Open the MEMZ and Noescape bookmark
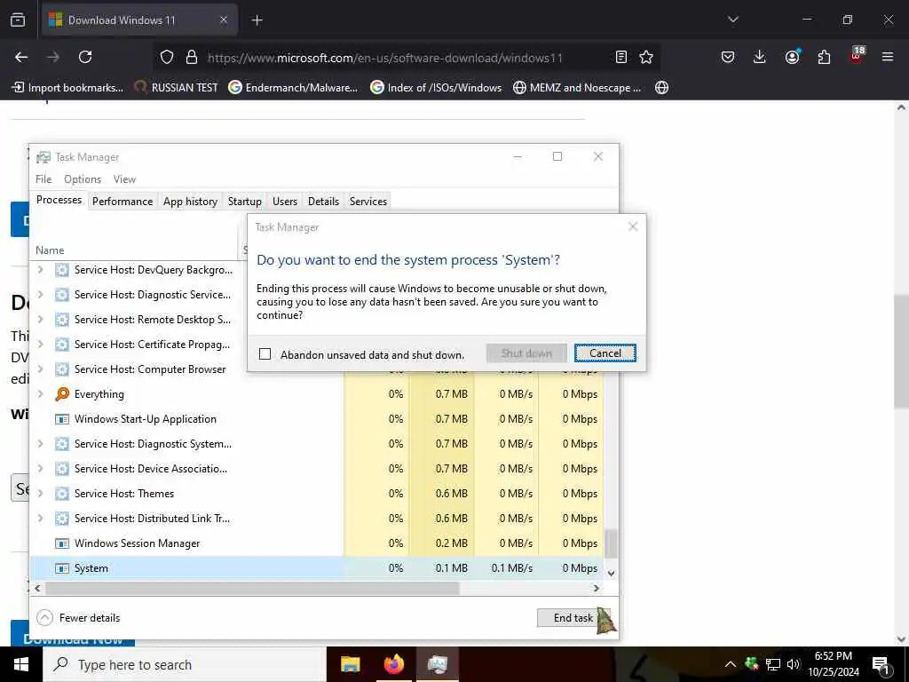This screenshot has height=682, width=909. 577,88
